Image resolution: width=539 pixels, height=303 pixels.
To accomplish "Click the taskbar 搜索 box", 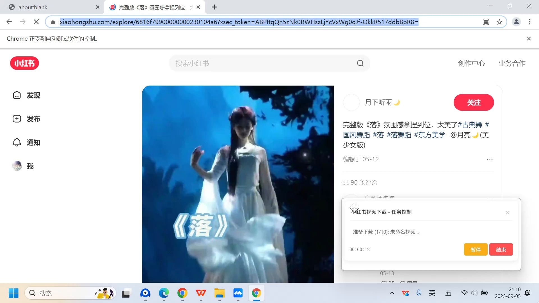I will coord(70,293).
